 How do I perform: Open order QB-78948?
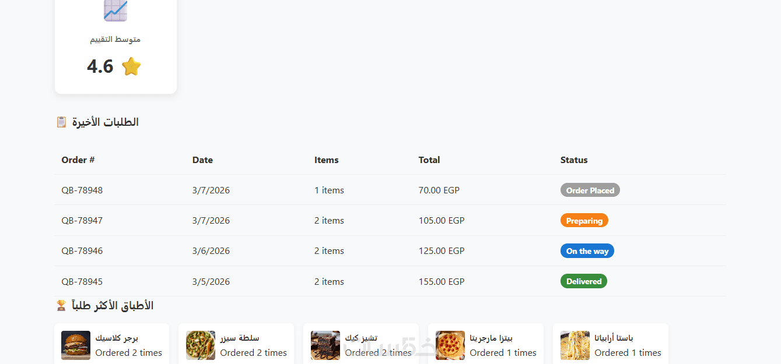point(82,190)
